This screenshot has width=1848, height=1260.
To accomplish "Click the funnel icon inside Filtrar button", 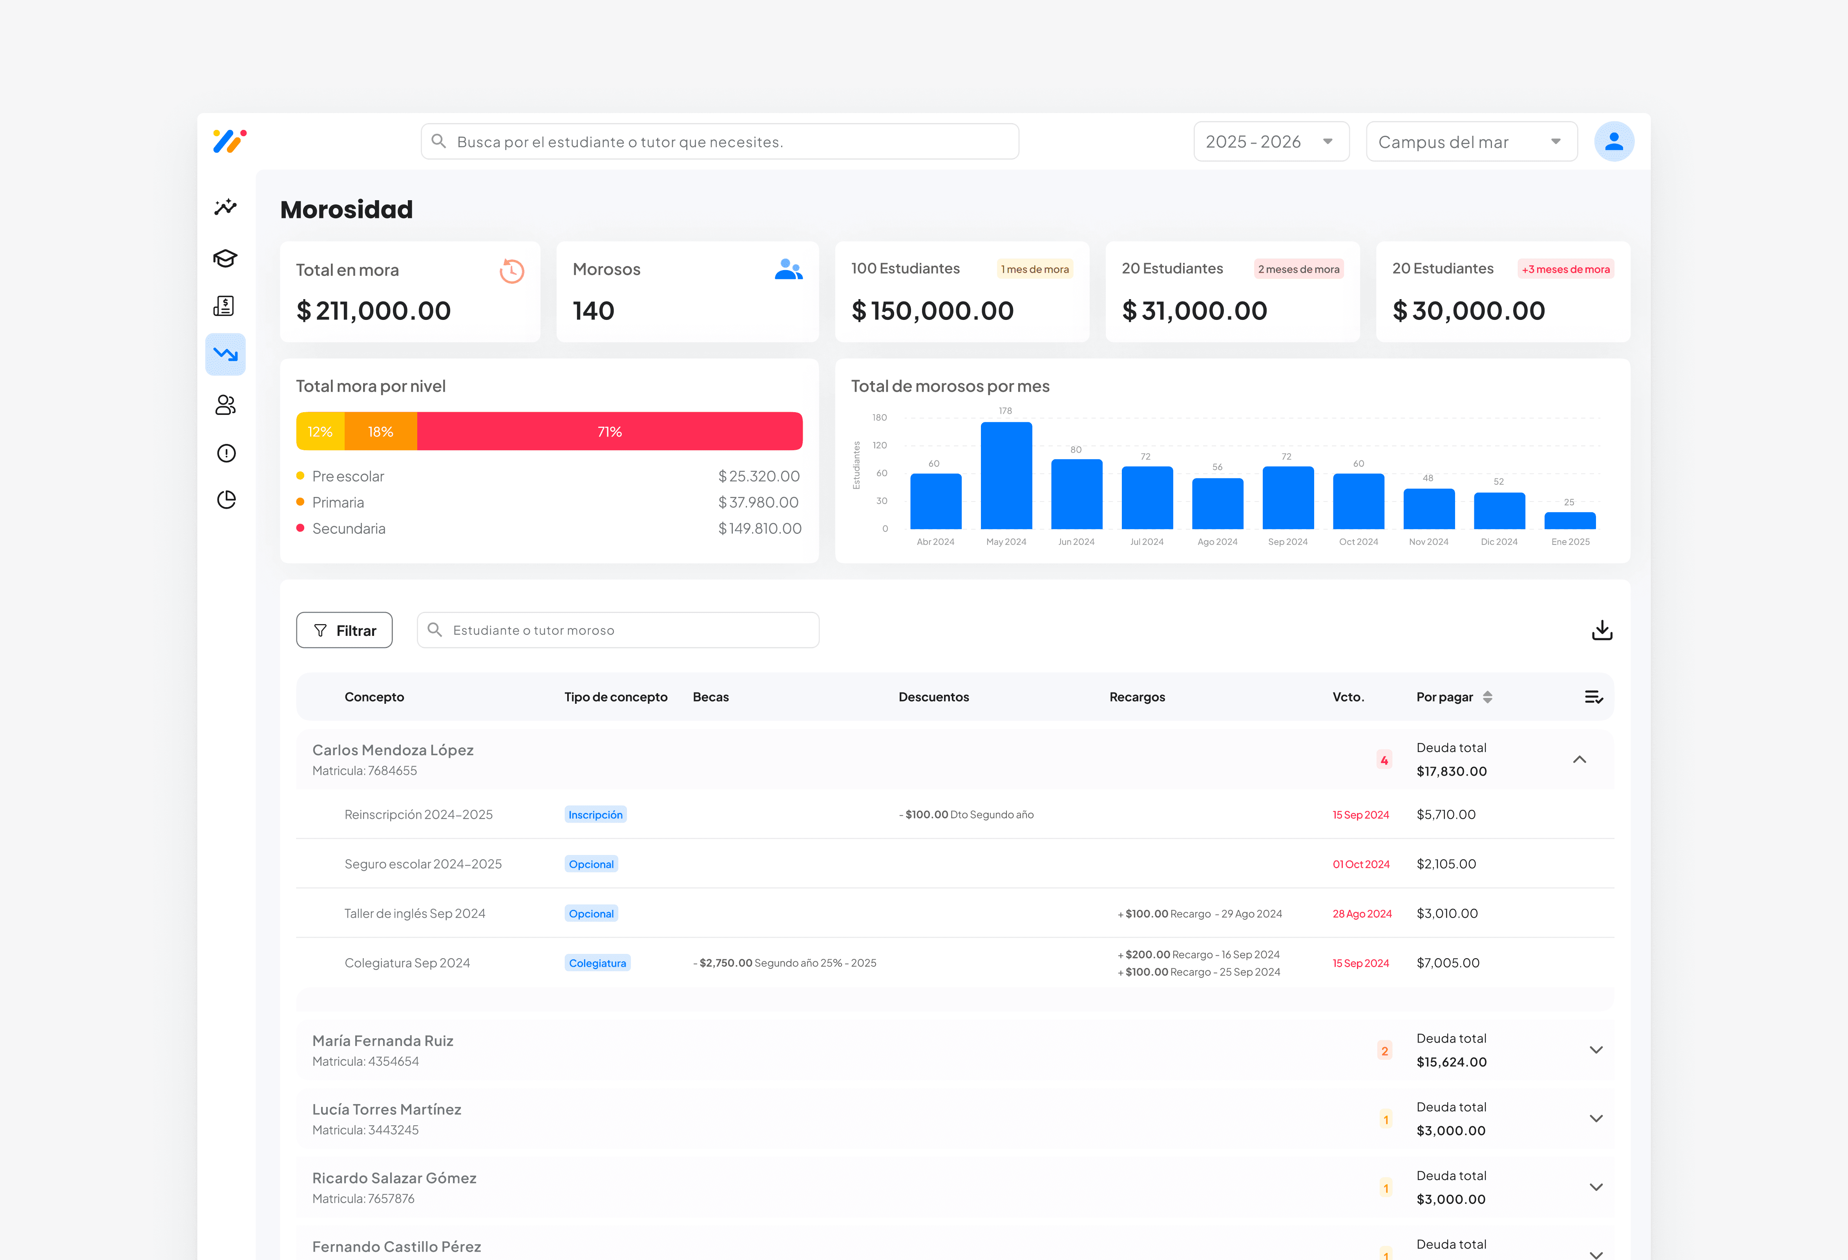I will (x=320, y=630).
